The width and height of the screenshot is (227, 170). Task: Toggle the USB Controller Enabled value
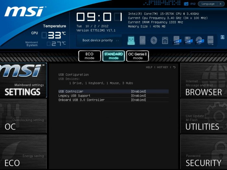coord(138,92)
